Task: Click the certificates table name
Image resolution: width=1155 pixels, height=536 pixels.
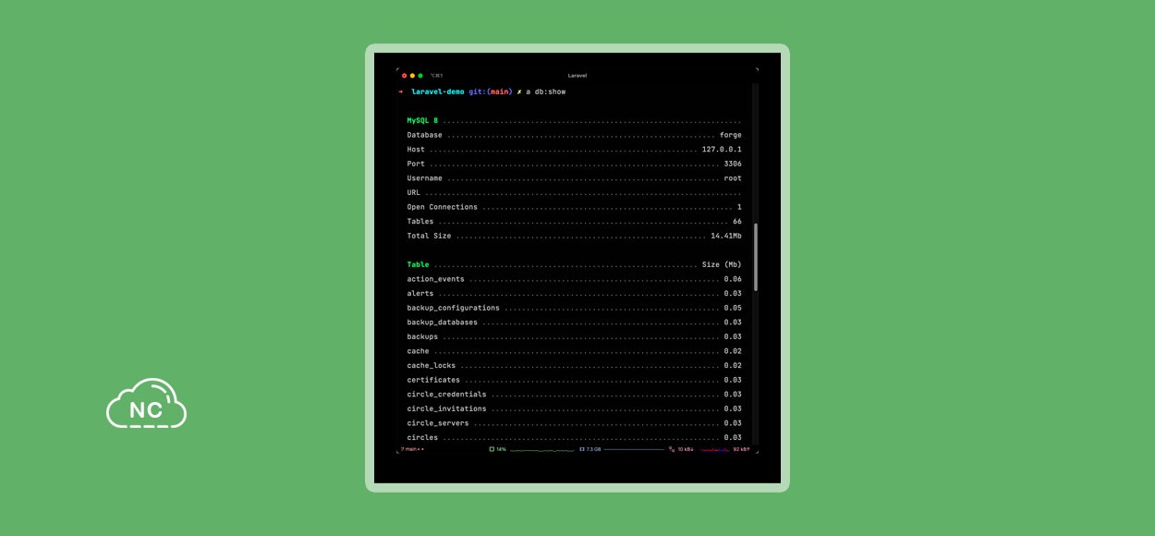Action: 433,380
